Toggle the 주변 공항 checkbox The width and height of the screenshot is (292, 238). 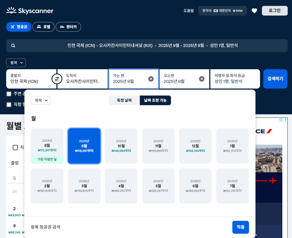click(x=9, y=94)
